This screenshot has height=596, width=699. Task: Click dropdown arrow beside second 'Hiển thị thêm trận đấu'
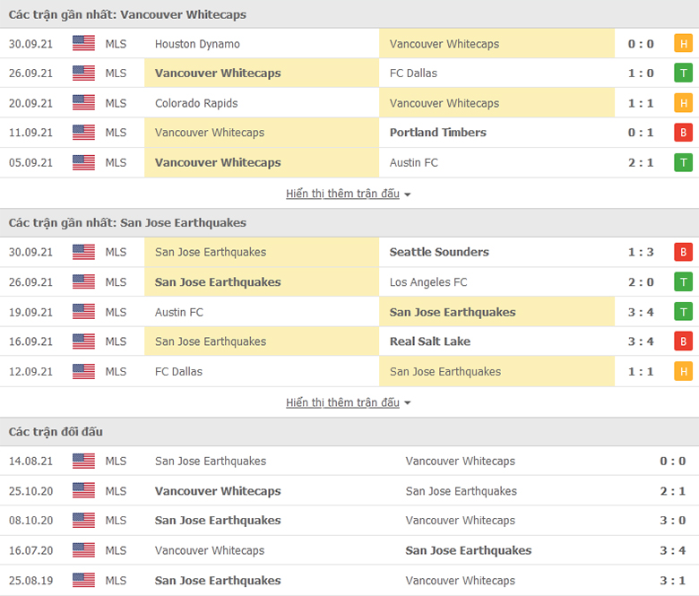(407, 403)
